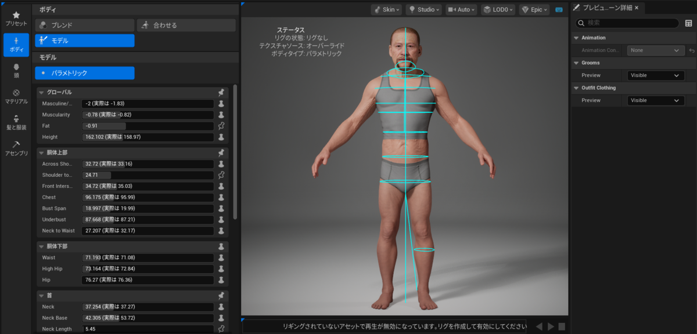Click the パラメトリック button
The image size is (697, 334).
(x=85, y=73)
